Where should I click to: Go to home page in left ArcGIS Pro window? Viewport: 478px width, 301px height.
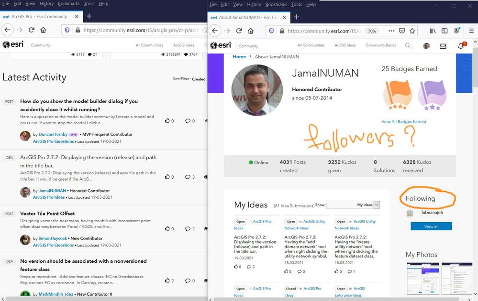pyautogui.click(x=43, y=30)
